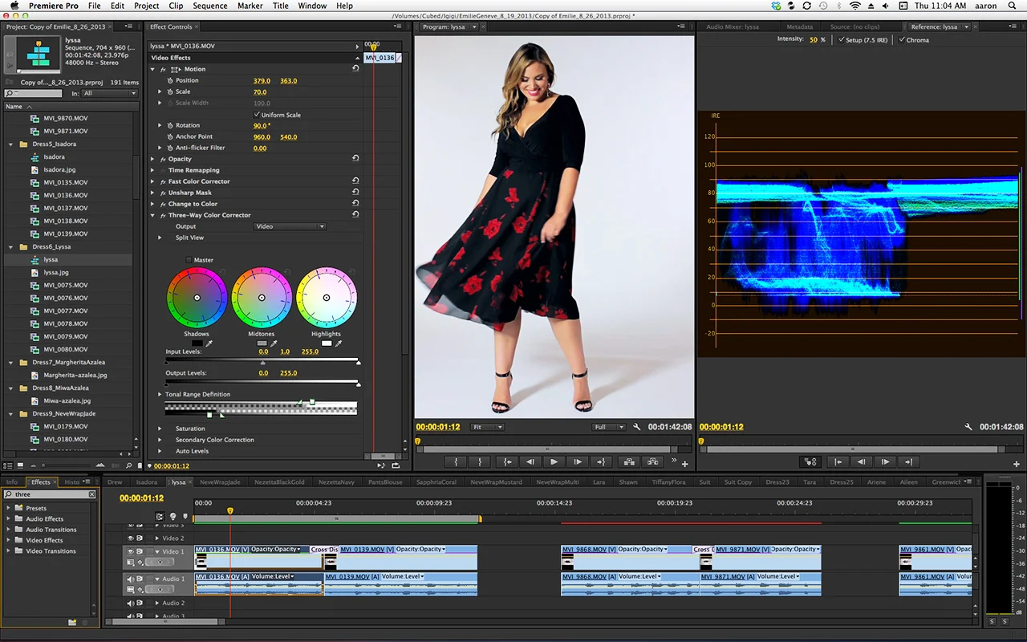This screenshot has height=642, width=1027.
Task: Click Position X value 379.0
Action: click(x=262, y=81)
